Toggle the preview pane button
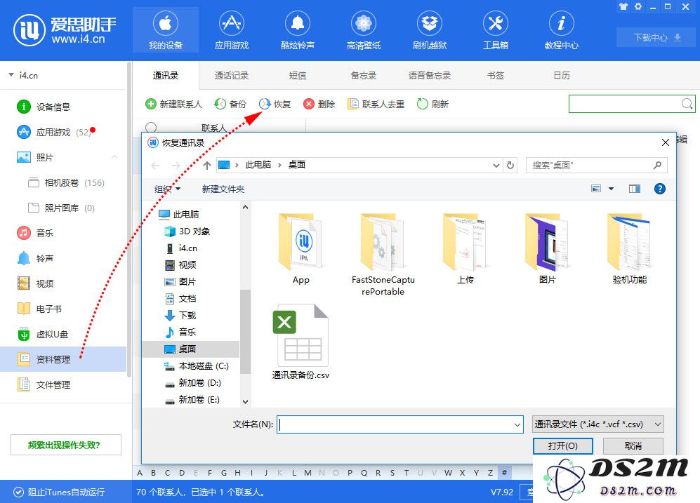The width and height of the screenshot is (700, 503). [635, 189]
